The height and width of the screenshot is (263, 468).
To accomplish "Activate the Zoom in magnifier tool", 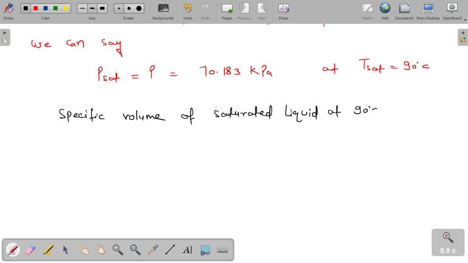I will coord(117,249).
